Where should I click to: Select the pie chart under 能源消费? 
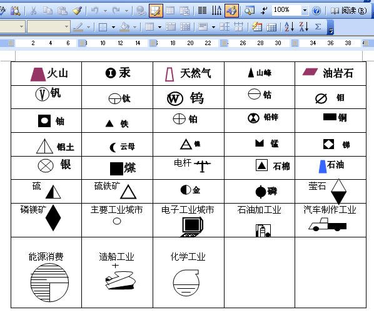point(49,283)
